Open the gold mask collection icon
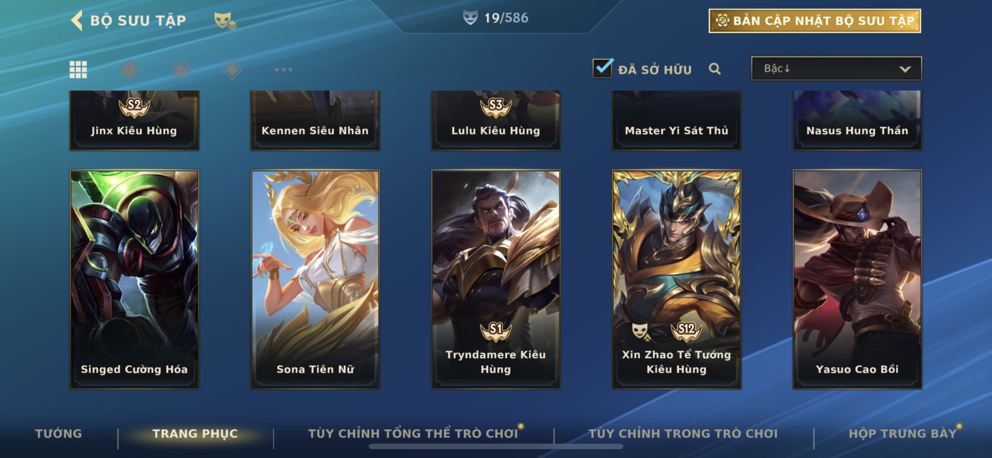This screenshot has width=992, height=458. pyautogui.click(x=225, y=21)
